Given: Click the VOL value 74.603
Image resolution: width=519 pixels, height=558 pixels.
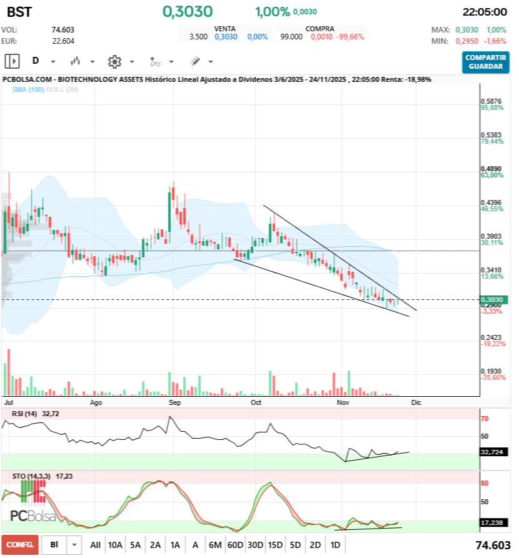Looking at the screenshot, I should pyautogui.click(x=63, y=30).
